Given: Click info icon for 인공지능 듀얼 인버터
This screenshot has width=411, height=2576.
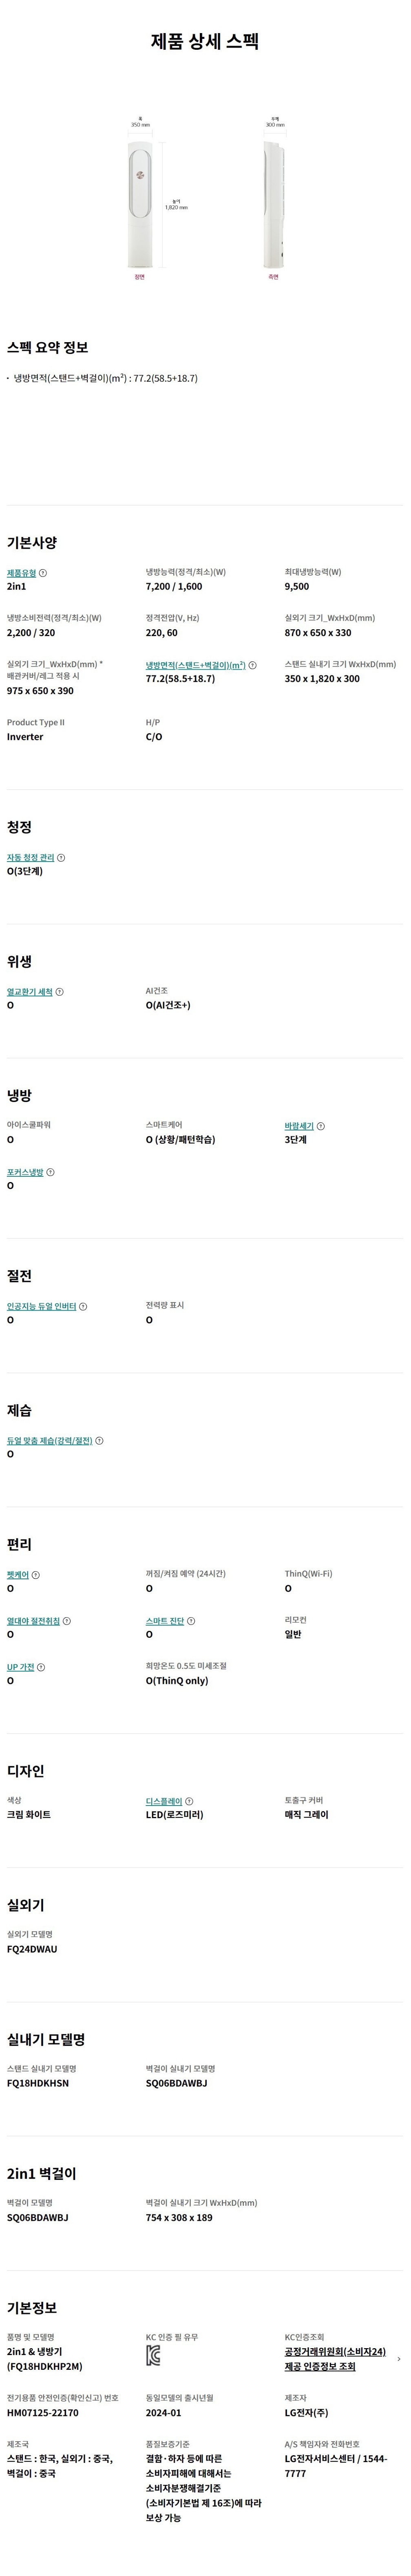Looking at the screenshot, I should [83, 1306].
